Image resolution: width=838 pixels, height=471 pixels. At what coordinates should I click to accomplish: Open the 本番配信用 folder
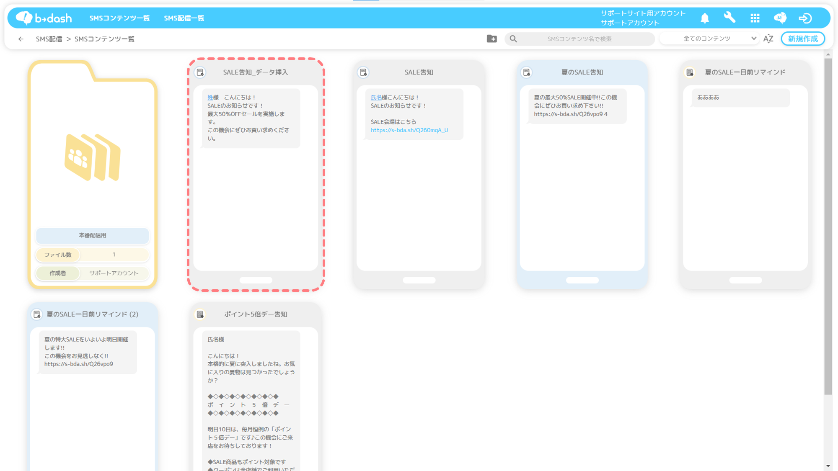(x=93, y=159)
